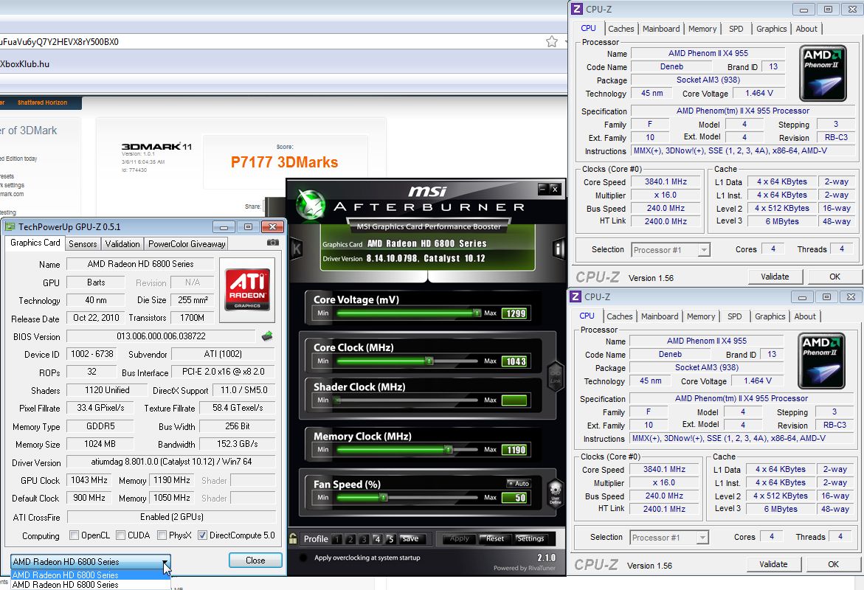Click the profile Save button
The height and width of the screenshot is (590, 864).
pyautogui.click(x=410, y=539)
